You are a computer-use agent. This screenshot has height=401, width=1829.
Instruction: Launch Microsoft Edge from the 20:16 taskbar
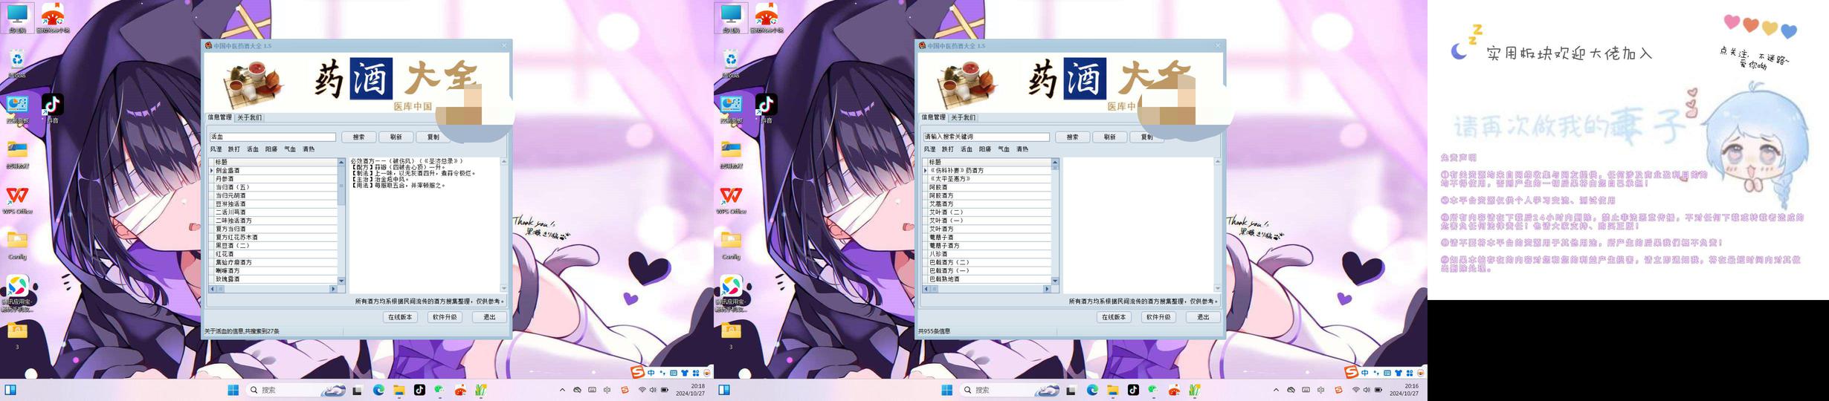[1092, 390]
